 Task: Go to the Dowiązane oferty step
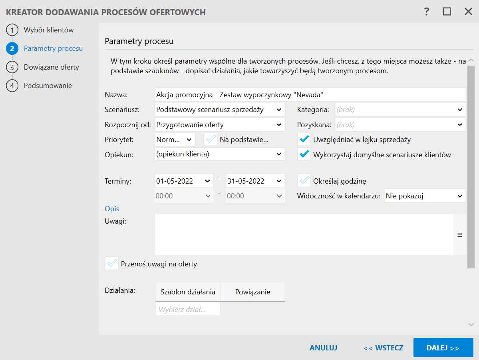[x=51, y=67]
